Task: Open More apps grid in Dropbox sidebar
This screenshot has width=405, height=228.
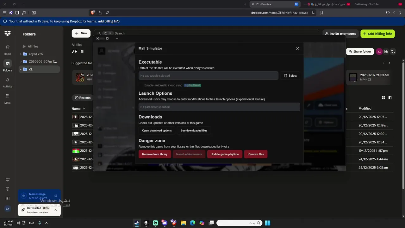Action: coord(8,98)
